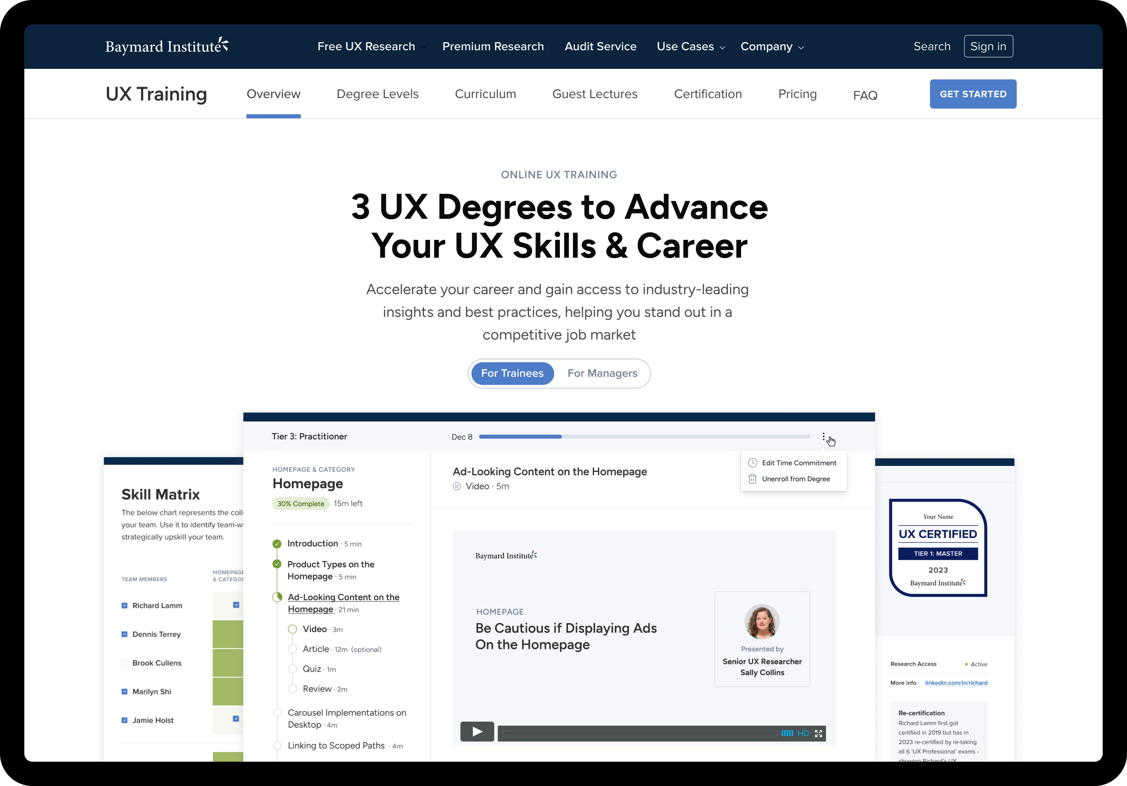Open the FAQ tab
1127x786 pixels.
[x=865, y=95]
